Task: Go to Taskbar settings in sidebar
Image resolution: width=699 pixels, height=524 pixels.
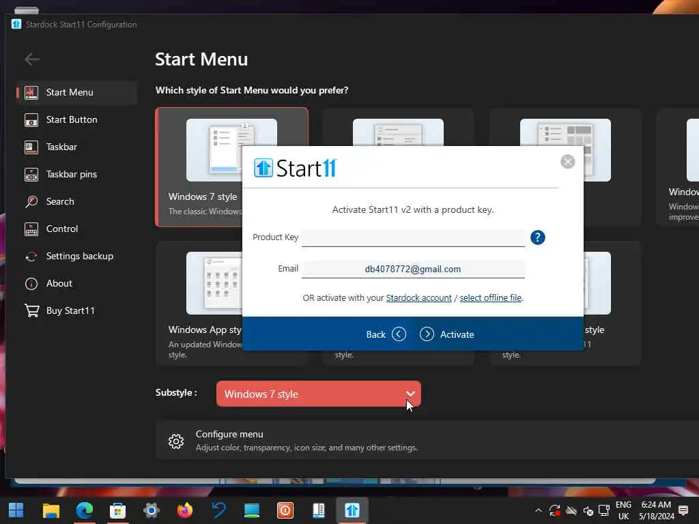Action: pyautogui.click(x=76, y=147)
